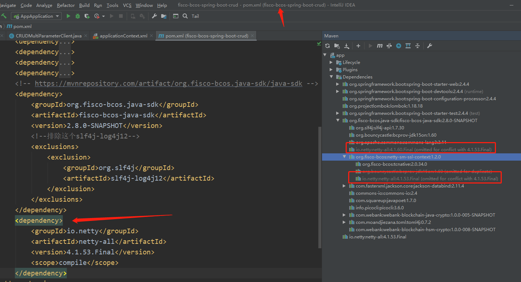The width and height of the screenshot is (521, 282).
Task: Expand spring-boot-starter-test dependency
Action: tap(338, 113)
